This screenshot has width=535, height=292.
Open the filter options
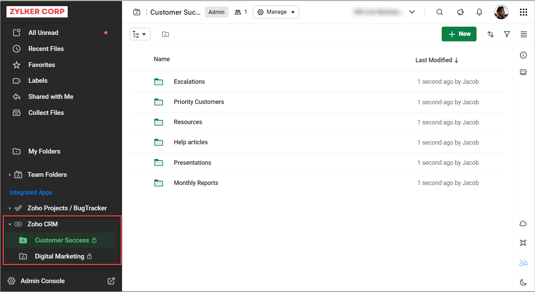point(507,34)
